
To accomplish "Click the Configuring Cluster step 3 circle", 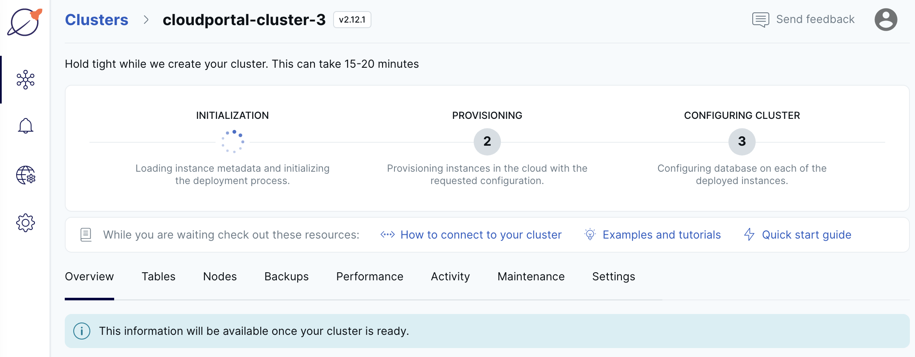I will 742,142.
